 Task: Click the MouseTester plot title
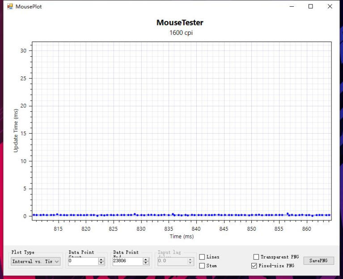pos(180,23)
